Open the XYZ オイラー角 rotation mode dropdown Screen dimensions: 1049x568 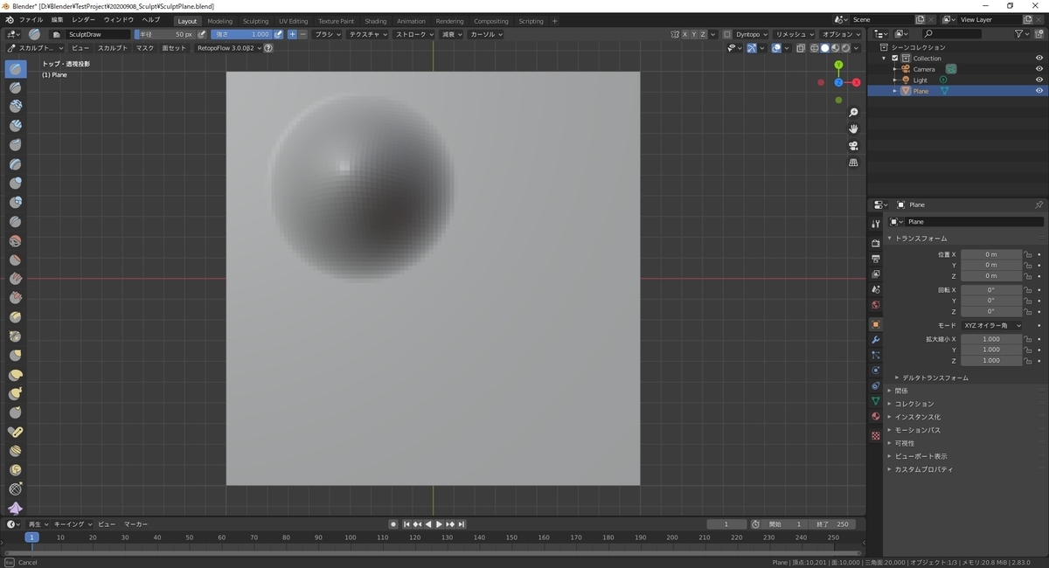click(991, 325)
